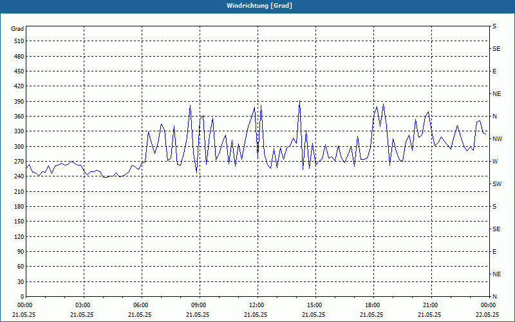Select the 270 degree axis label
The height and width of the screenshot is (322, 515).
(19, 162)
